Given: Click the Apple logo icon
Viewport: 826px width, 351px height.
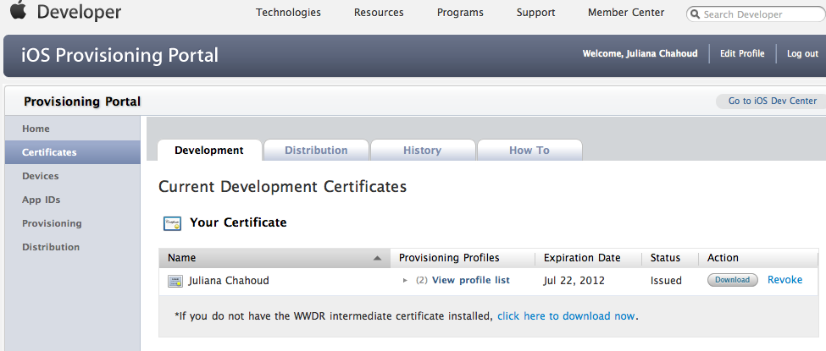Looking at the screenshot, I should 19,11.
